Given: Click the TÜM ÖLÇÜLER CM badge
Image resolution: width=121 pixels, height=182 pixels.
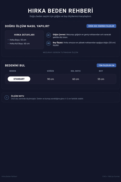Looking at the screenshot, I should [106, 65].
